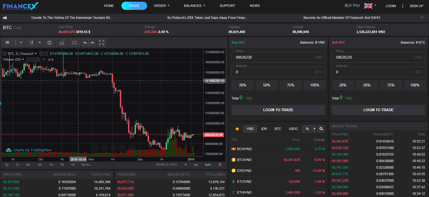Click the Sell BTC amount input field
The height and width of the screenshot is (197, 429).
pyautogui.click(x=378, y=72)
